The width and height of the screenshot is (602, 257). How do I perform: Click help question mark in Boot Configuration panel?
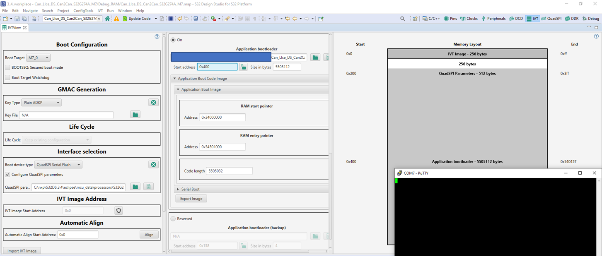coord(157,37)
